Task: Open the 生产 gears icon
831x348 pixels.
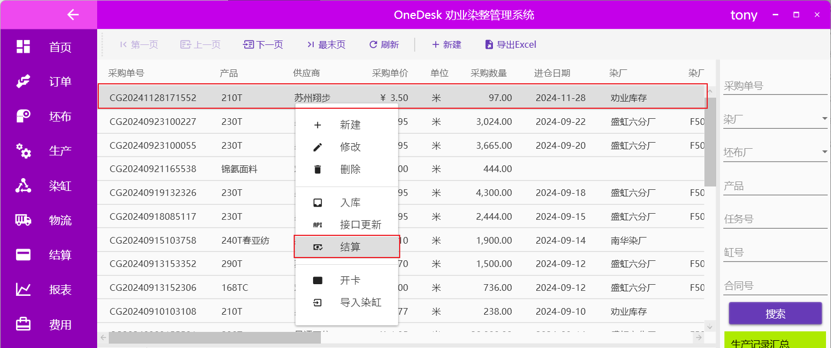Action: (x=23, y=151)
